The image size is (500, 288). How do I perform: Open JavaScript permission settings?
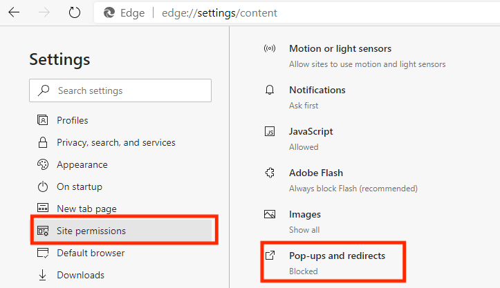click(x=311, y=132)
